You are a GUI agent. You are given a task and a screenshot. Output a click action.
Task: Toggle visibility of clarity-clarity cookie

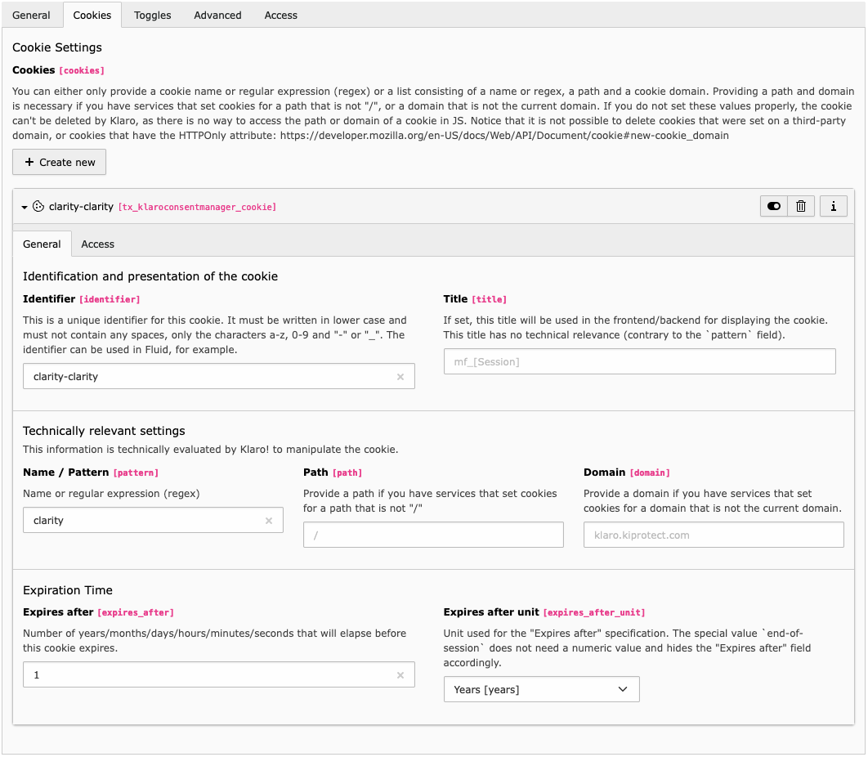(773, 207)
